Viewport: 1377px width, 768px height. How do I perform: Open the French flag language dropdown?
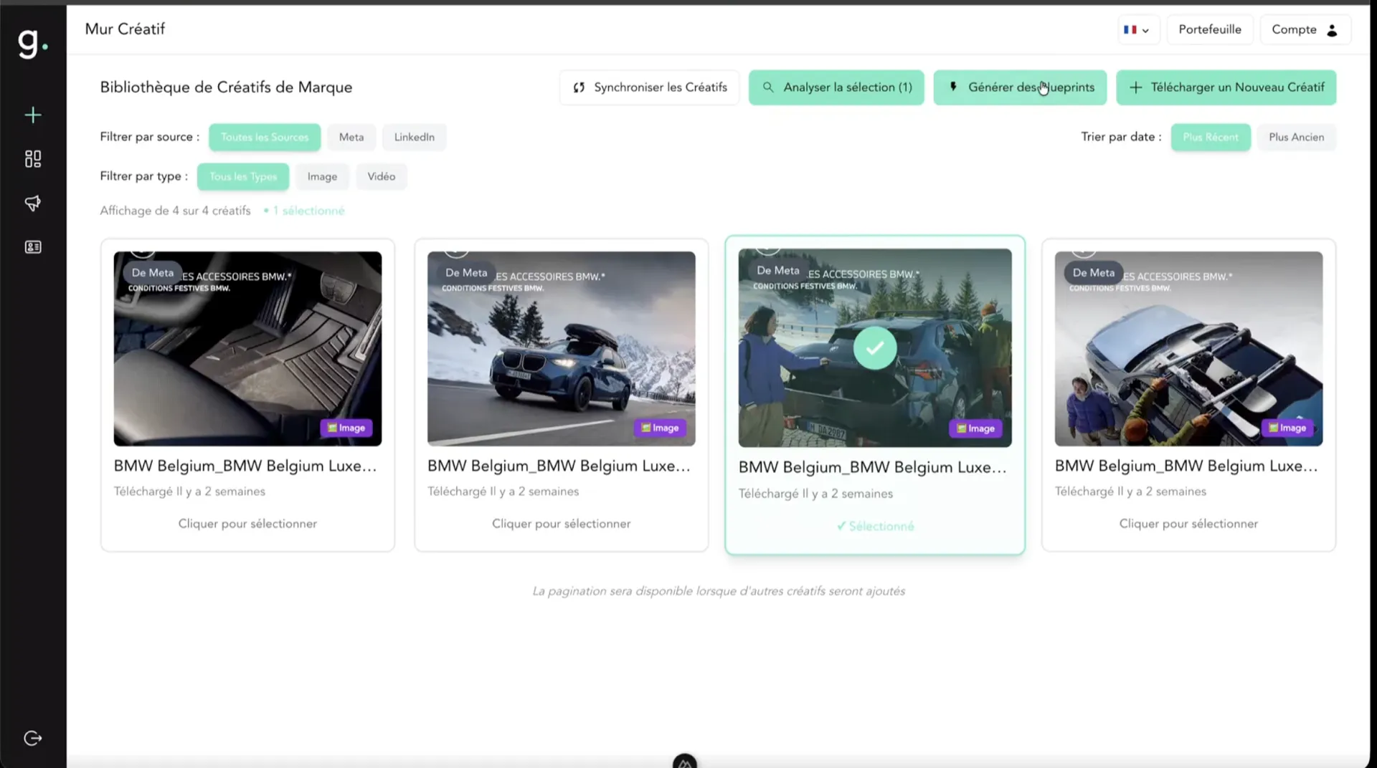1137,30
